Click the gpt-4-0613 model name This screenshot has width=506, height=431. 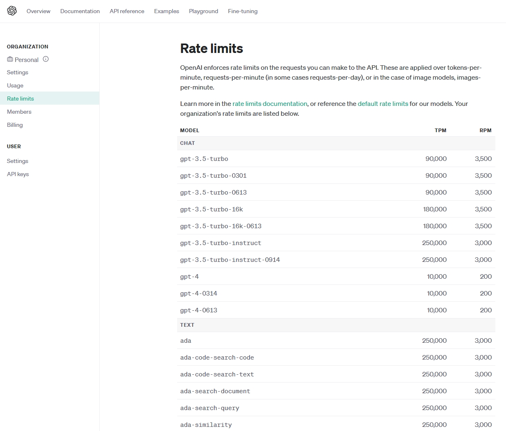click(x=198, y=310)
